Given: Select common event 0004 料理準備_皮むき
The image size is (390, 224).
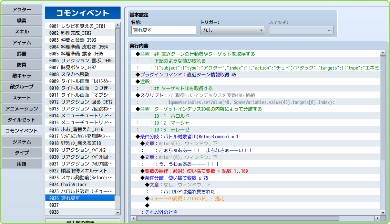Looking at the screenshot, I should click(80, 47).
